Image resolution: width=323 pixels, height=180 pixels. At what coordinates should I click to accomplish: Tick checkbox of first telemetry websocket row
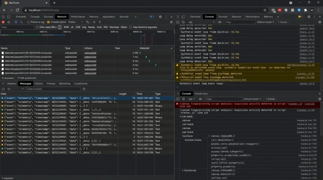pyautogui.click(x=3, y=53)
